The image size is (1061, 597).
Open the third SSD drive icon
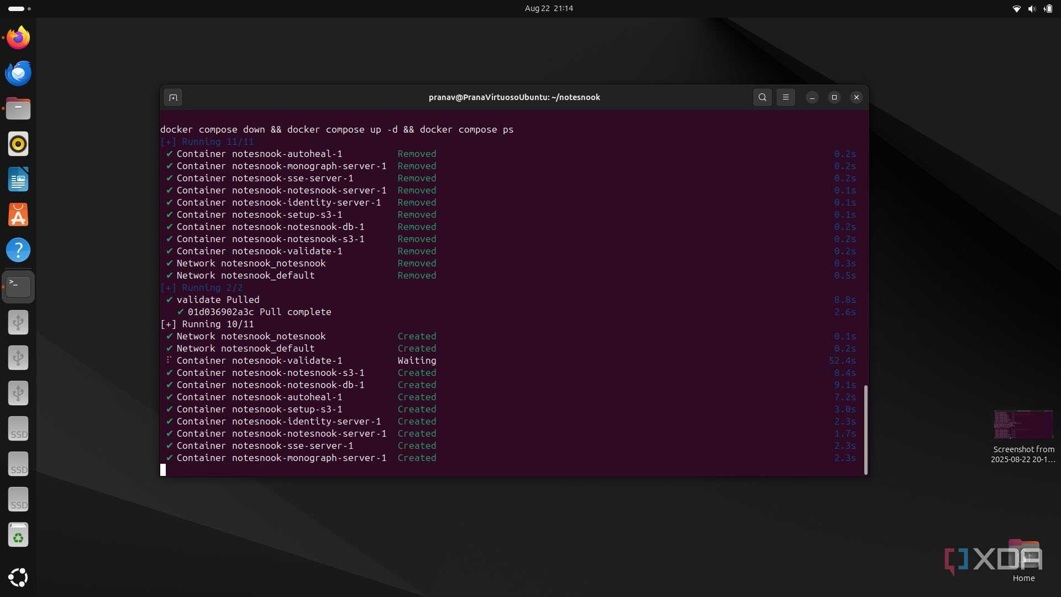click(18, 499)
